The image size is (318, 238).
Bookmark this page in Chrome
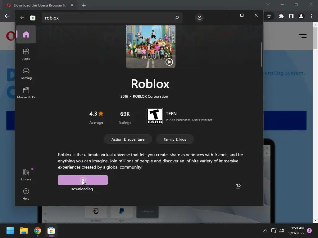269,16
